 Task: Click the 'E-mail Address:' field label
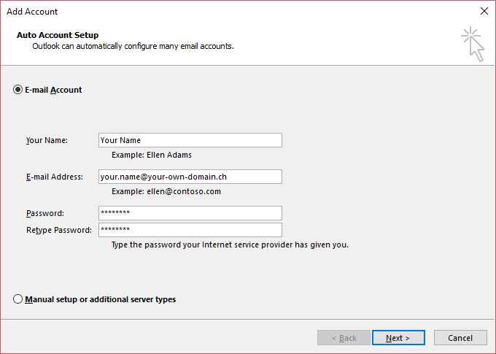click(55, 177)
